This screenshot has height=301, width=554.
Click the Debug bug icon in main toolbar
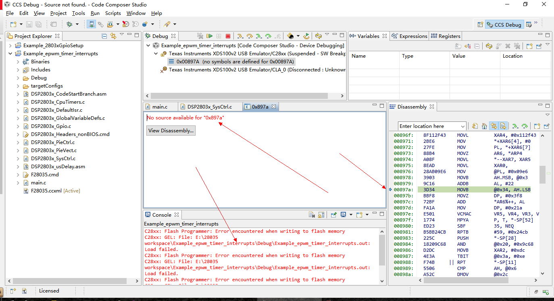69,25
